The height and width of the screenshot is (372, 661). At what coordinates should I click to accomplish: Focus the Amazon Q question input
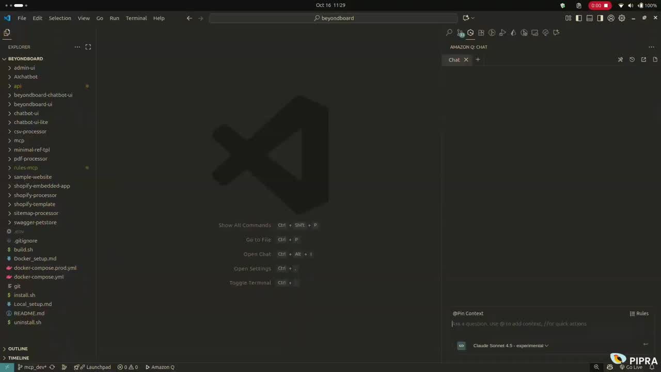tap(547, 324)
